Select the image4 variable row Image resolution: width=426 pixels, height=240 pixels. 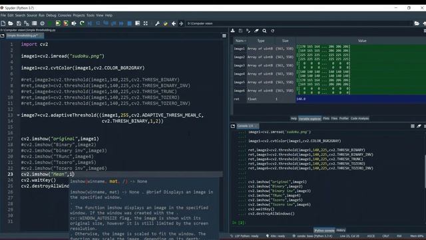point(329,74)
